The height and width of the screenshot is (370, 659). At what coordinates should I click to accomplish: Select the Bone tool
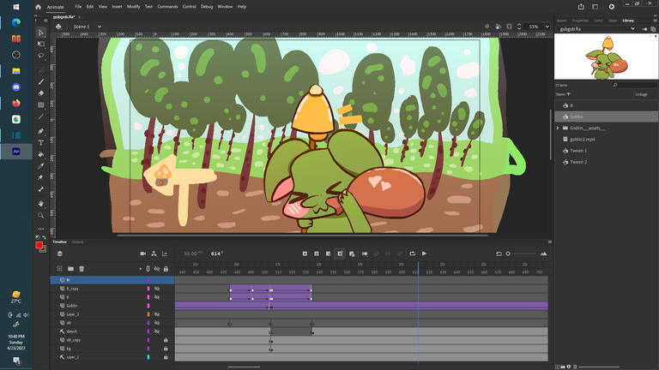41,189
